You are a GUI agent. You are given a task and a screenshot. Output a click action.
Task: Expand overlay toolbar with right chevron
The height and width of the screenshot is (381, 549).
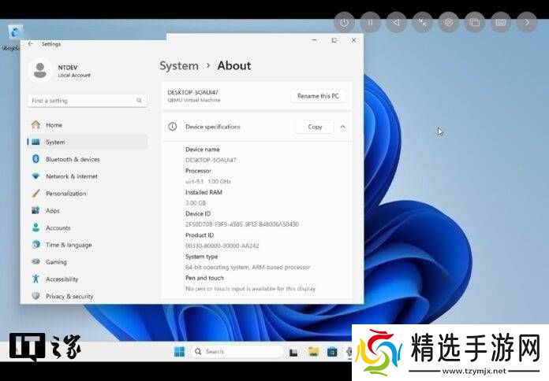tap(526, 23)
